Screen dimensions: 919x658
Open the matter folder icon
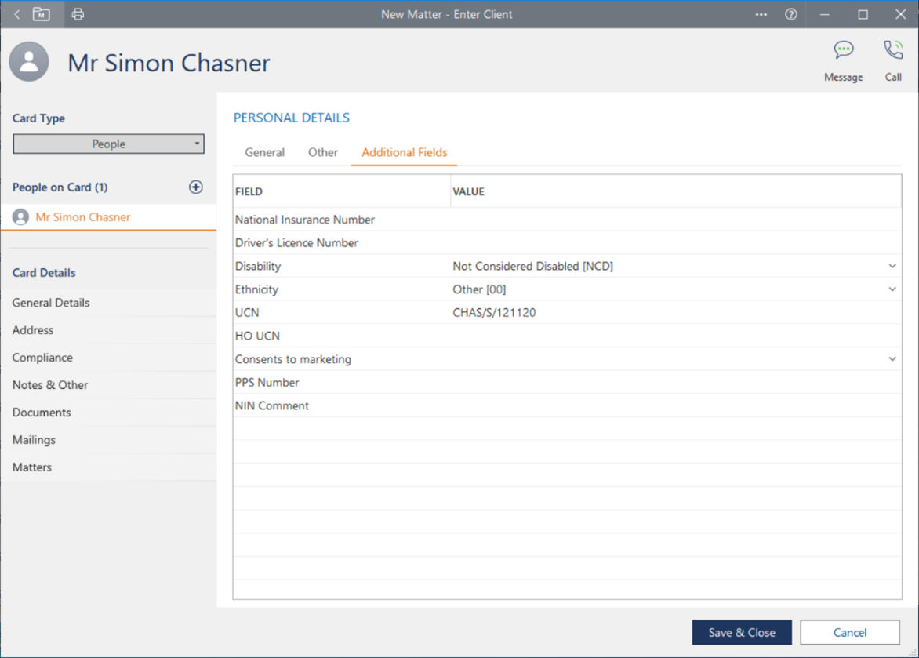[42, 14]
